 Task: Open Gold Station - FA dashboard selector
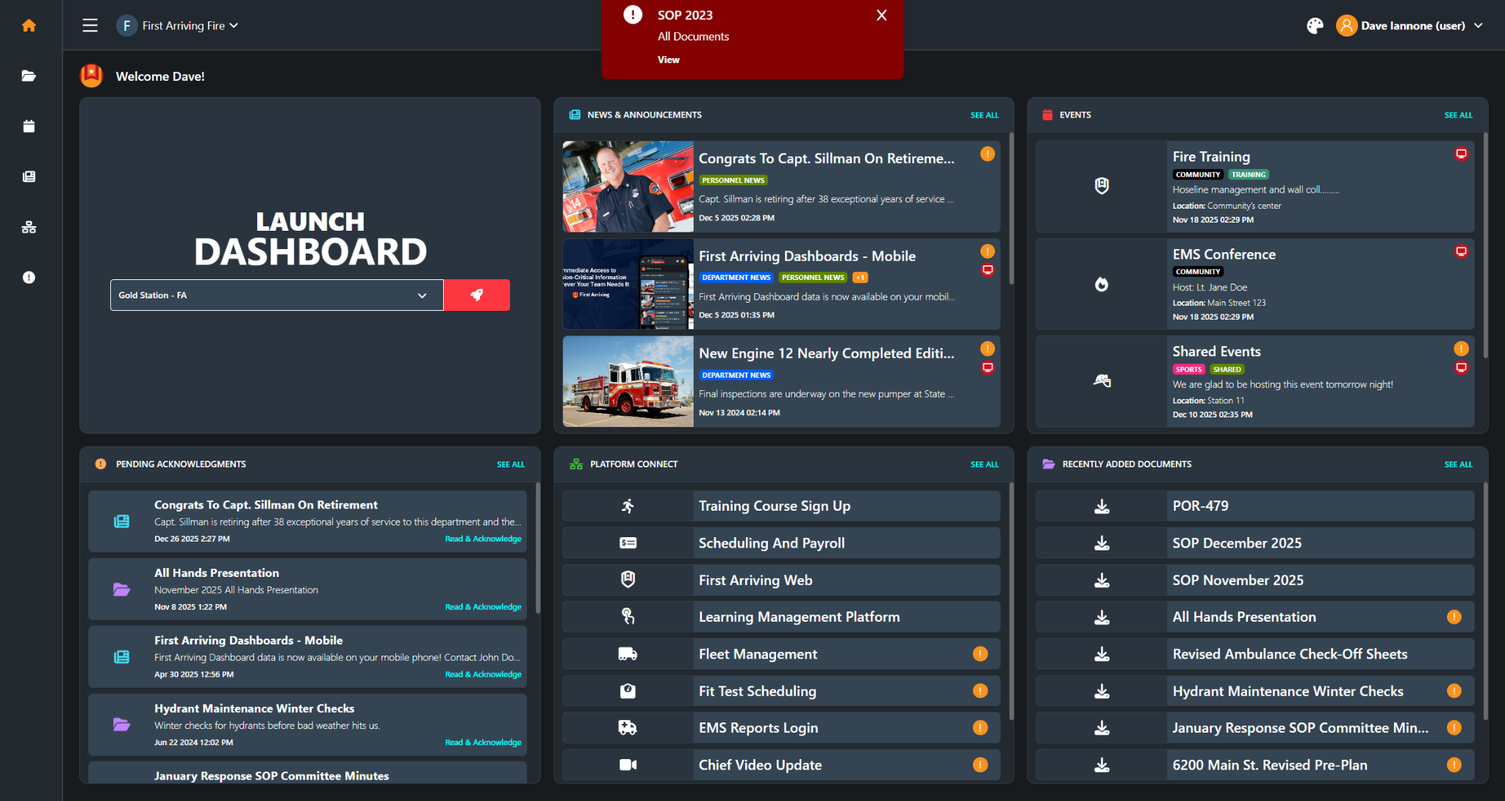(x=276, y=295)
